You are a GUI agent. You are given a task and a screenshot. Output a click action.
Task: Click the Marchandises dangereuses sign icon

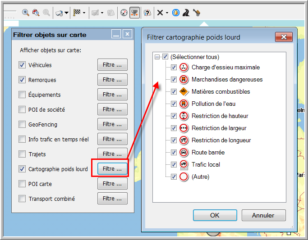(x=184, y=79)
